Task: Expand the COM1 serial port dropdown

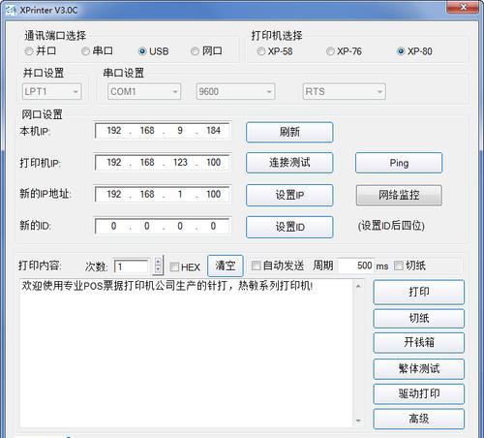Action: 144,92
